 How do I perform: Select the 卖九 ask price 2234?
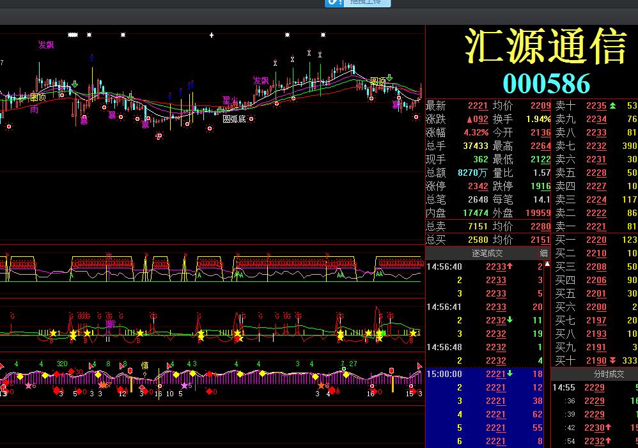point(596,120)
